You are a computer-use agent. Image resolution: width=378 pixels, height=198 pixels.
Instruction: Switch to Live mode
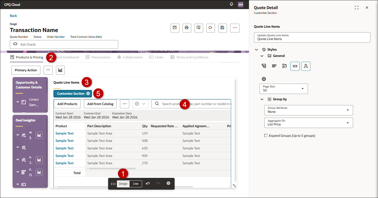pyautogui.click(x=135, y=184)
